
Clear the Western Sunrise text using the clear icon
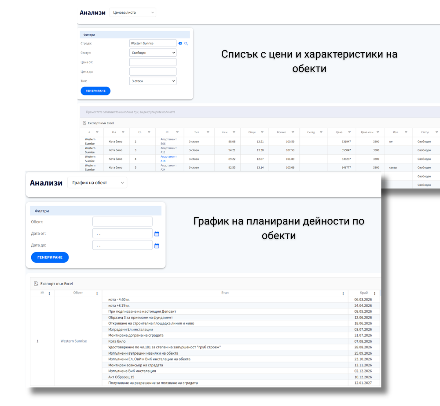(x=180, y=43)
